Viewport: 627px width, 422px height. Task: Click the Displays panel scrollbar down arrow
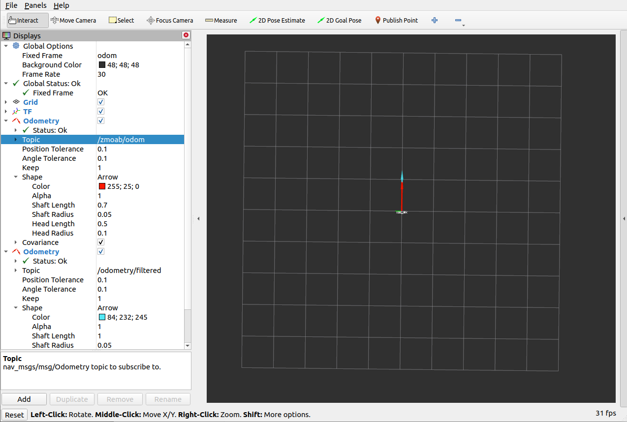(188, 346)
